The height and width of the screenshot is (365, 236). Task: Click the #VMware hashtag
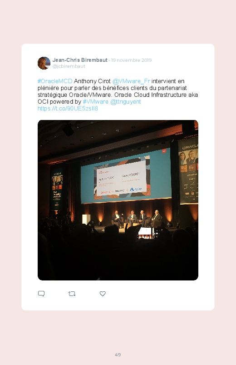coord(96,102)
